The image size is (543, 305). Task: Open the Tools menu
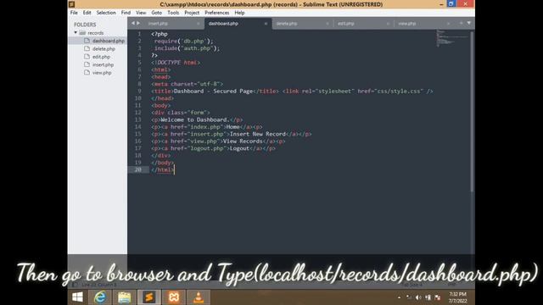pos(173,13)
